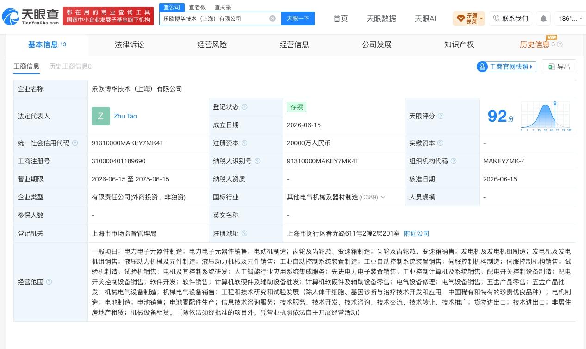Click the phone icon in 联系我们
586x349 pixels.
[496, 19]
